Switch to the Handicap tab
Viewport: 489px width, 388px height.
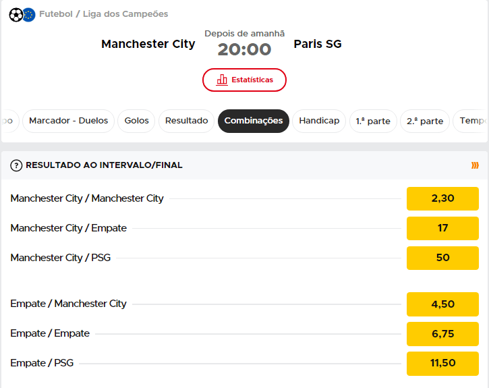point(319,121)
